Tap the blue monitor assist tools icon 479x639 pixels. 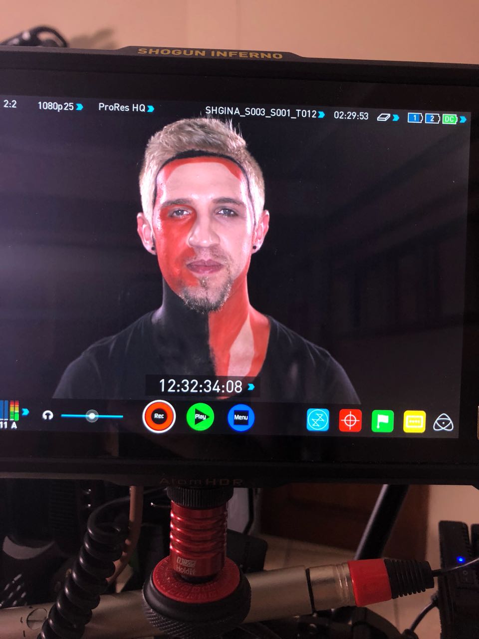pos(318,420)
